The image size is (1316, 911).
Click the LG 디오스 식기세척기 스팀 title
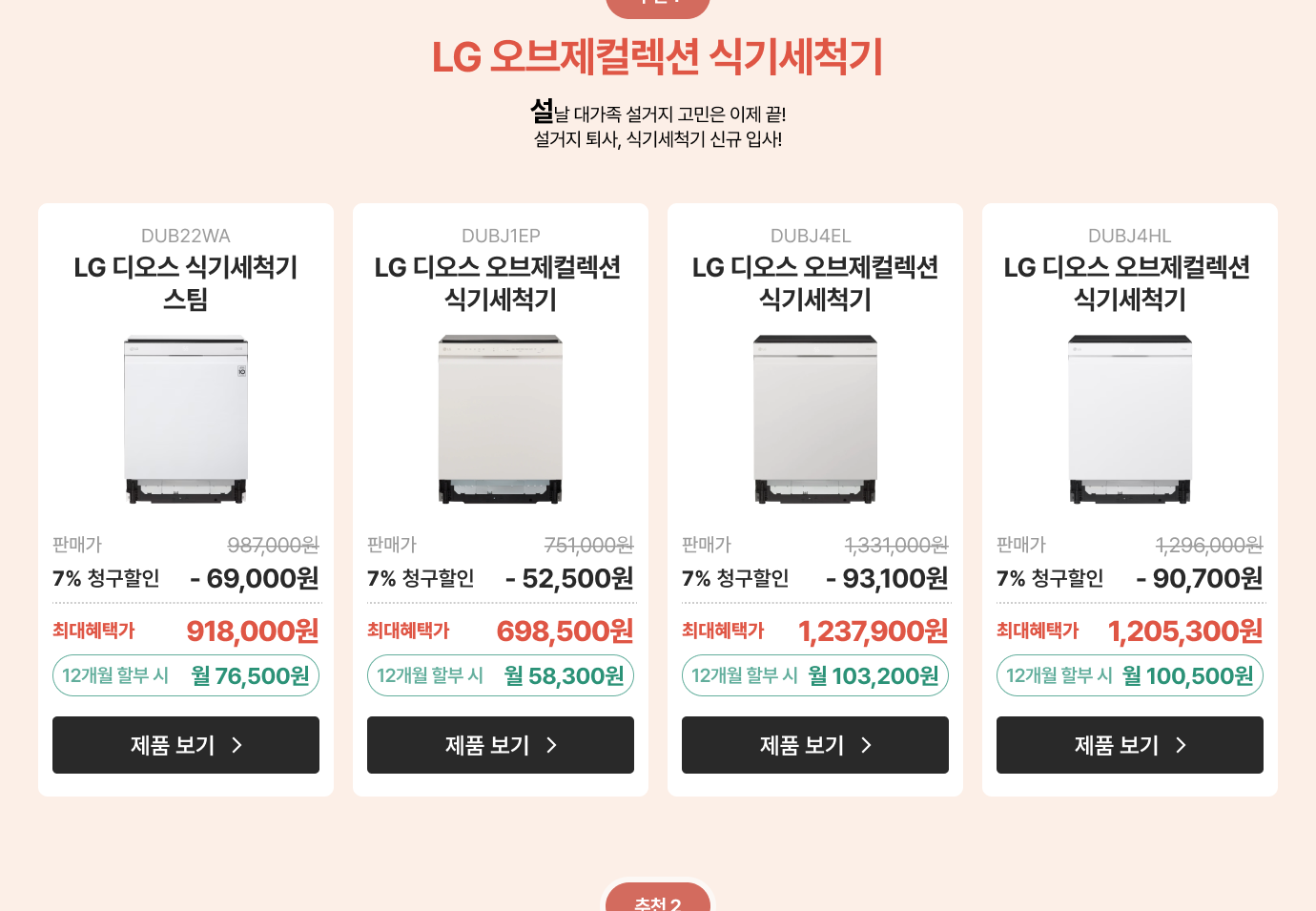(x=186, y=283)
